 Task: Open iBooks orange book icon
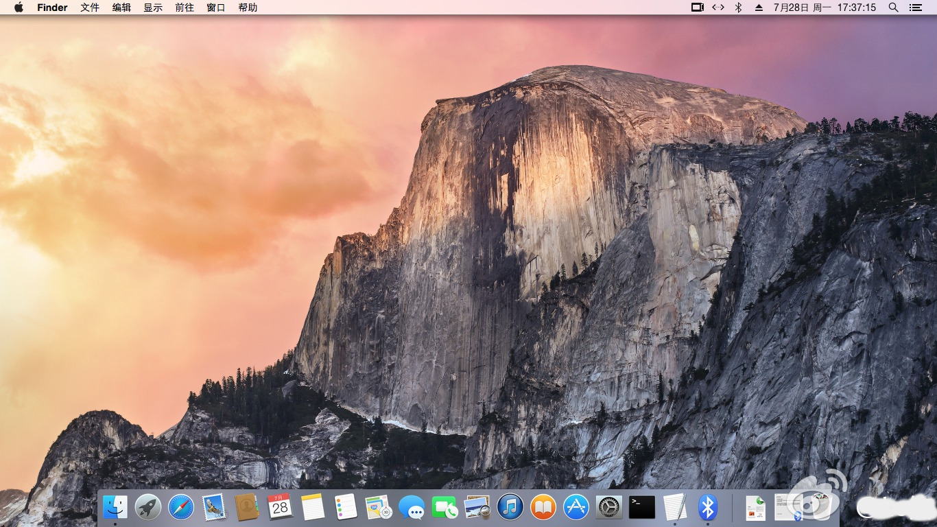[543, 508]
